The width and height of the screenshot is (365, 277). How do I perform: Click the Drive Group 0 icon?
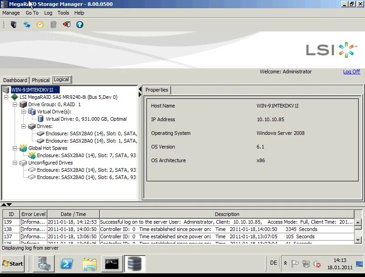tap(23, 104)
